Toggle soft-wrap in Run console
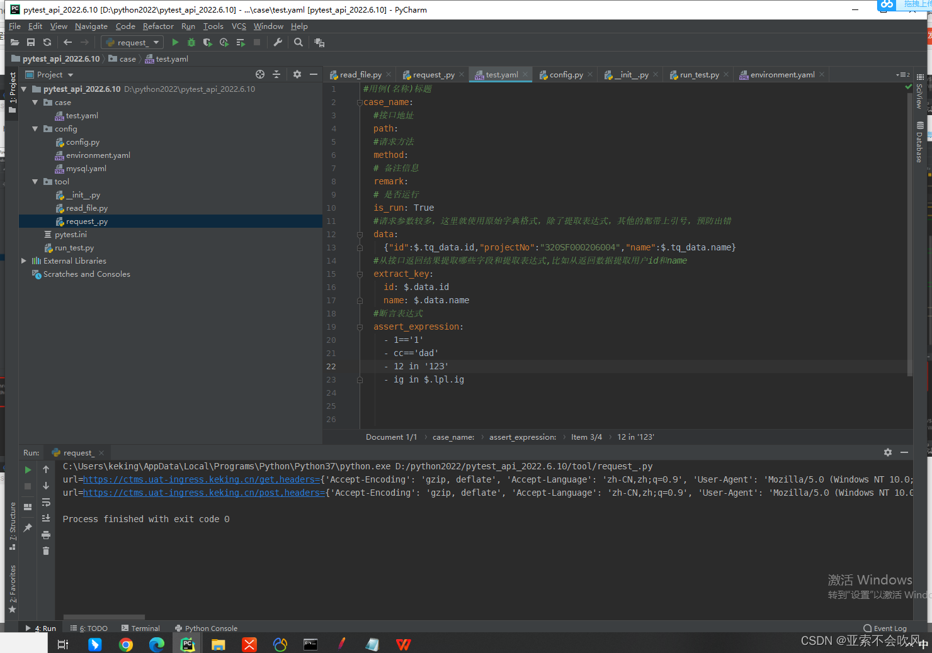932x653 pixels. click(46, 503)
